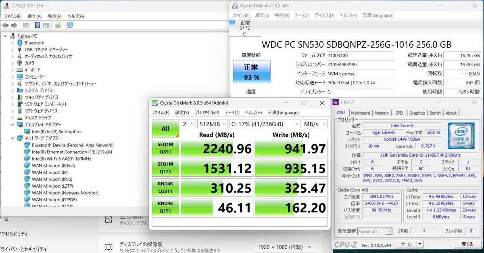Switch to the SPD tab in CPU-Z

[399, 113]
